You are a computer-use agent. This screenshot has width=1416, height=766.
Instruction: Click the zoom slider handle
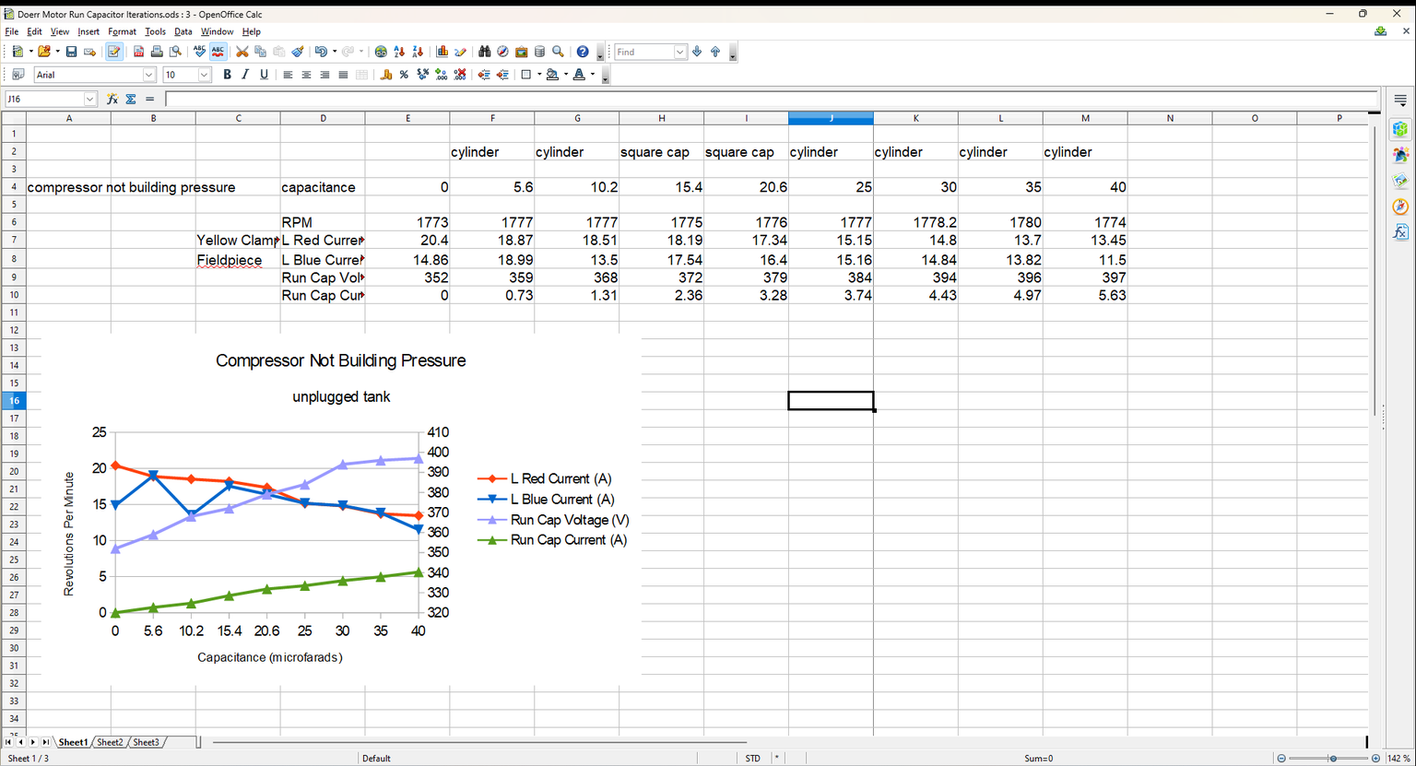(1333, 758)
